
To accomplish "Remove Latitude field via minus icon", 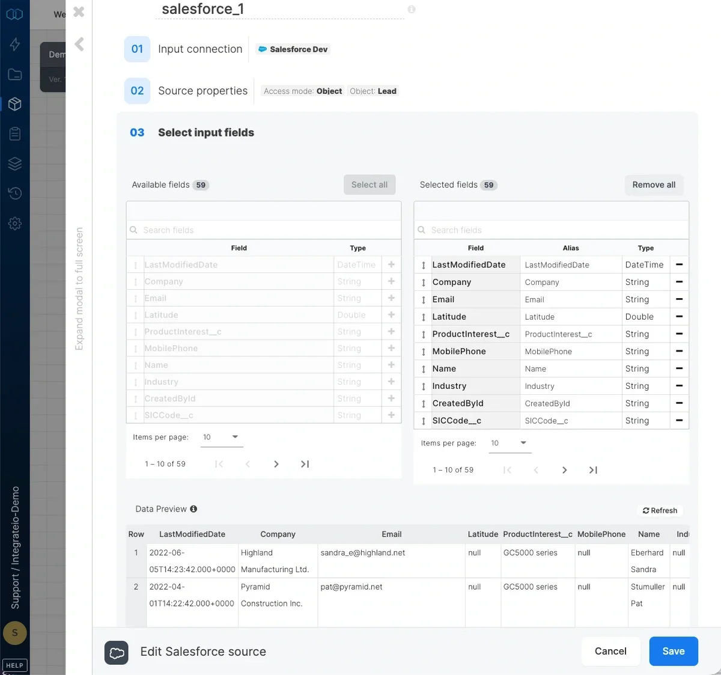I will click(679, 317).
